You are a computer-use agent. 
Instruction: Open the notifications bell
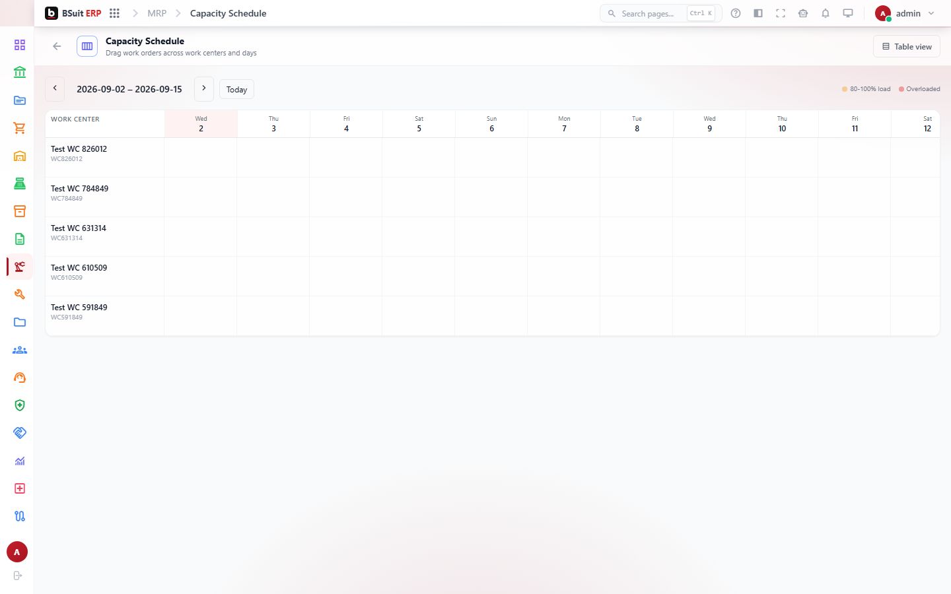826,13
